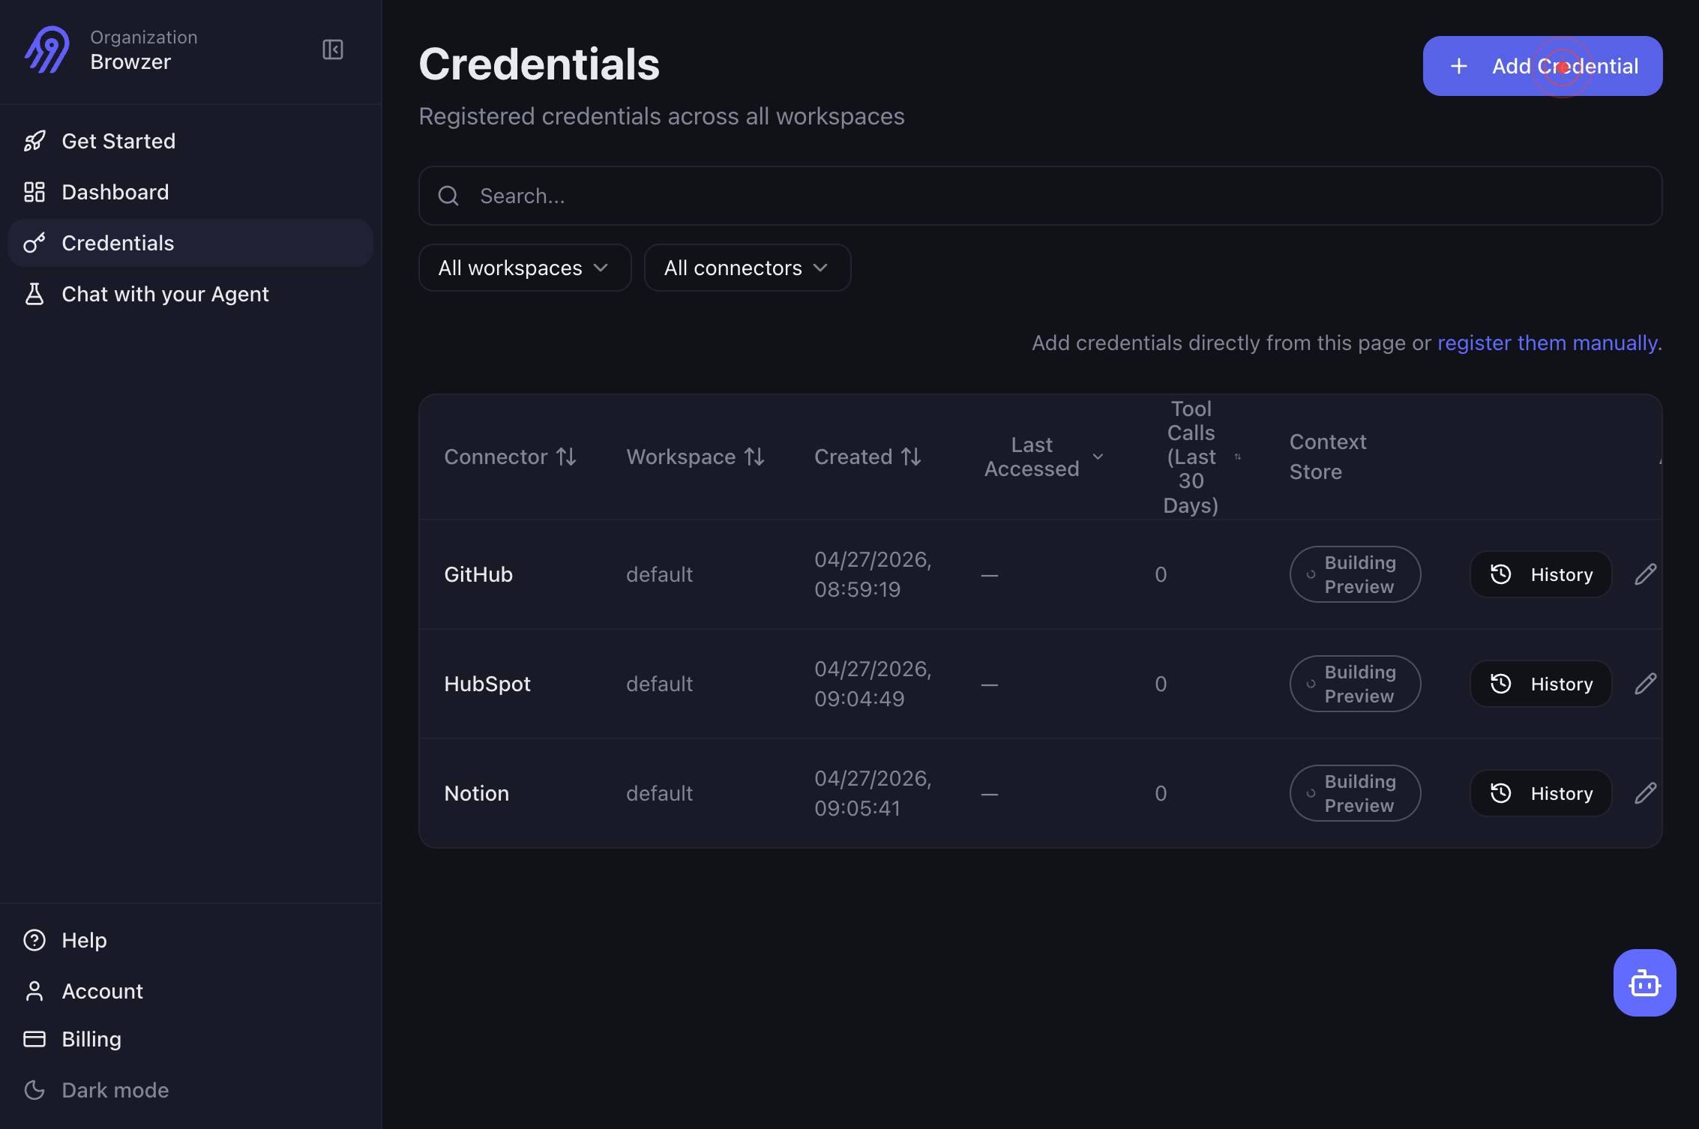The image size is (1699, 1129).
Task: Click the Airbyte logo icon
Action: [46, 49]
